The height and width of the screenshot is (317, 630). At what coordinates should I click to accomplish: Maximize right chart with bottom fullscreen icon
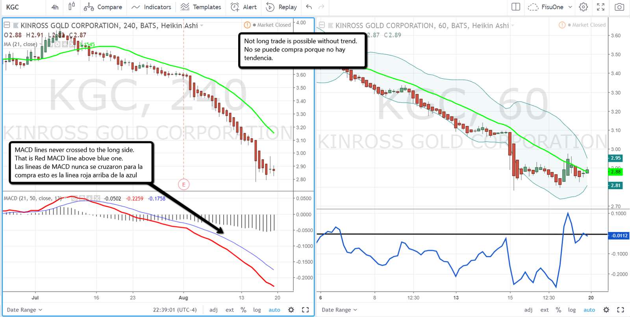click(x=621, y=310)
